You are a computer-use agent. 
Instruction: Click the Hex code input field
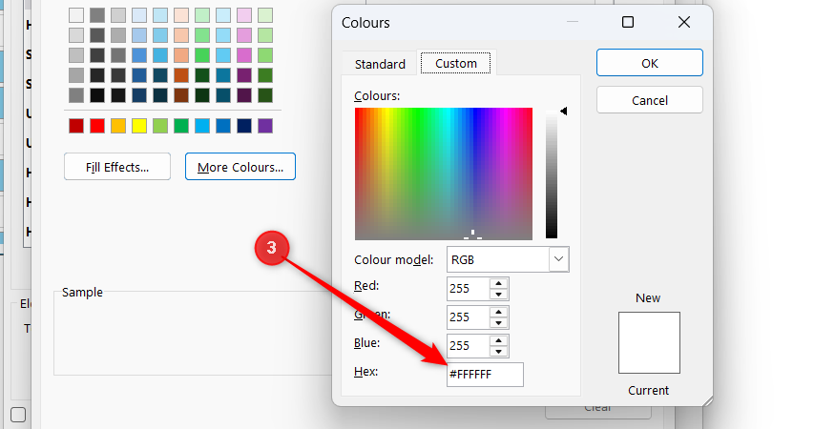click(485, 375)
